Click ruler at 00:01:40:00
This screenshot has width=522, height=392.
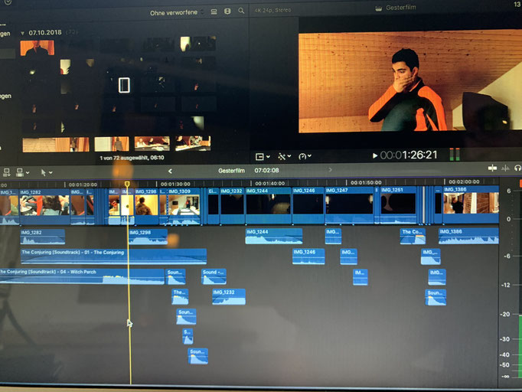(269, 184)
